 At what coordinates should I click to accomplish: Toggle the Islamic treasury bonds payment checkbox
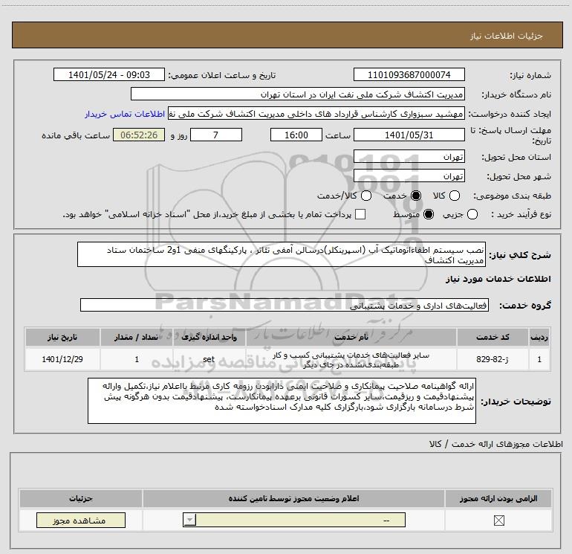pos(360,214)
